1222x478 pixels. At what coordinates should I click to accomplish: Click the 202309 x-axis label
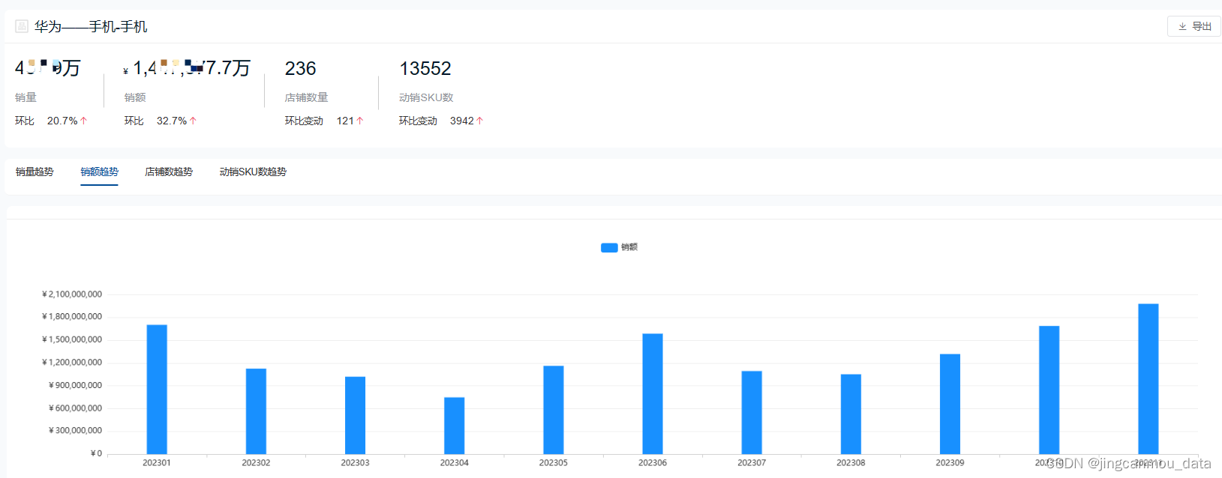950,463
